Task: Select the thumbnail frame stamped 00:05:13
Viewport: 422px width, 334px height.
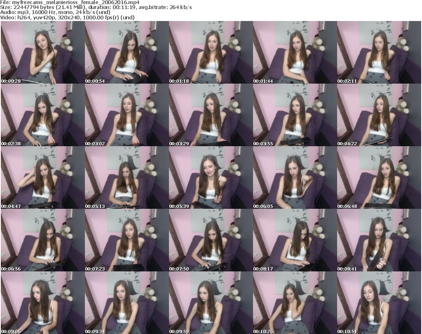Action: pyautogui.click(x=127, y=178)
